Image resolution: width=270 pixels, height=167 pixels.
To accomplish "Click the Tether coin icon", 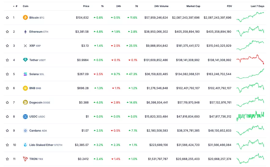I will (x=25, y=60).
